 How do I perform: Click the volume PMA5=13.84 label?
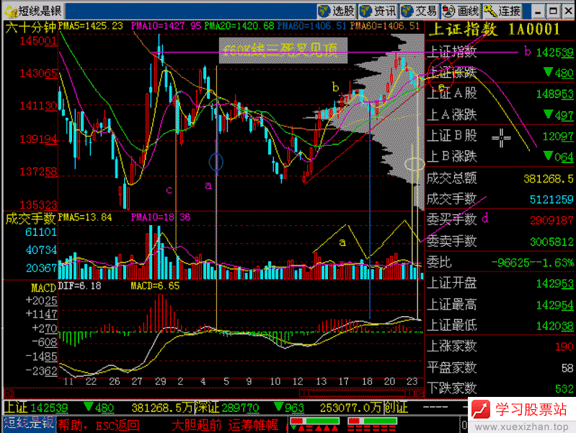[85, 217]
